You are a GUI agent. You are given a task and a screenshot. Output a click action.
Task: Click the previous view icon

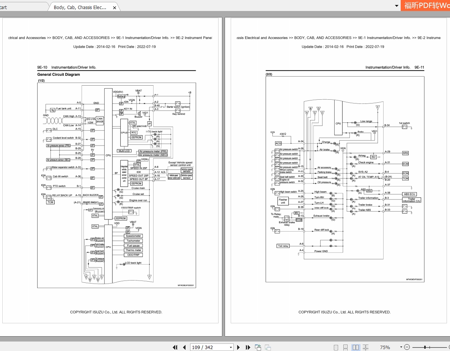pyautogui.click(x=258, y=347)
